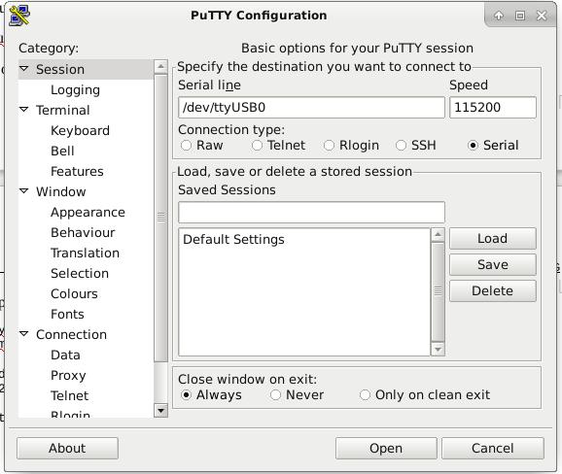Click the category tree scrollbar thumb
562x474 pixels.
[x=161, y=218]
